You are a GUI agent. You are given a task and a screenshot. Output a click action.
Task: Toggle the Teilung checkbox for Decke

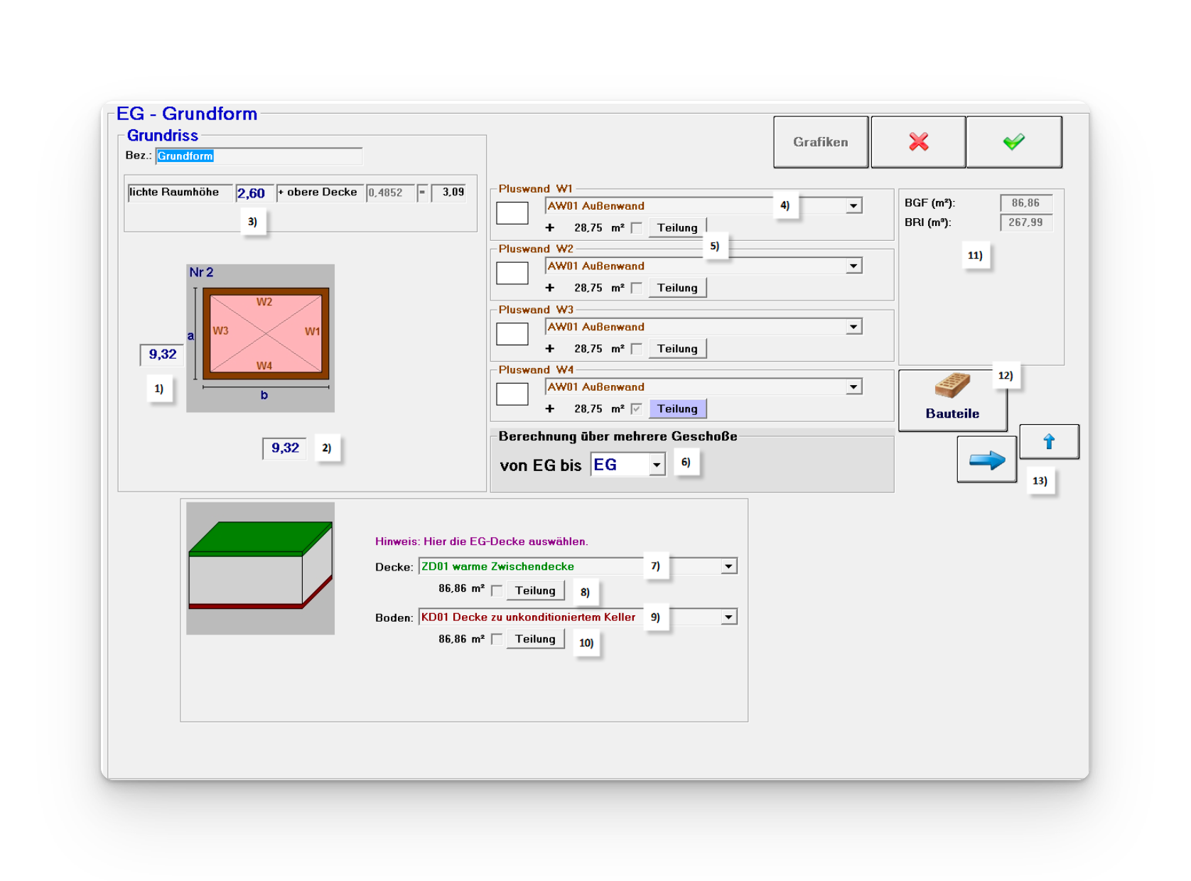coord(497,591)
